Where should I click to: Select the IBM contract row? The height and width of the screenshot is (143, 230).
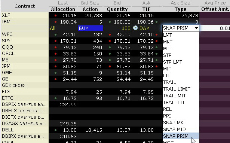pyautogui.click(x=25, y=22)
